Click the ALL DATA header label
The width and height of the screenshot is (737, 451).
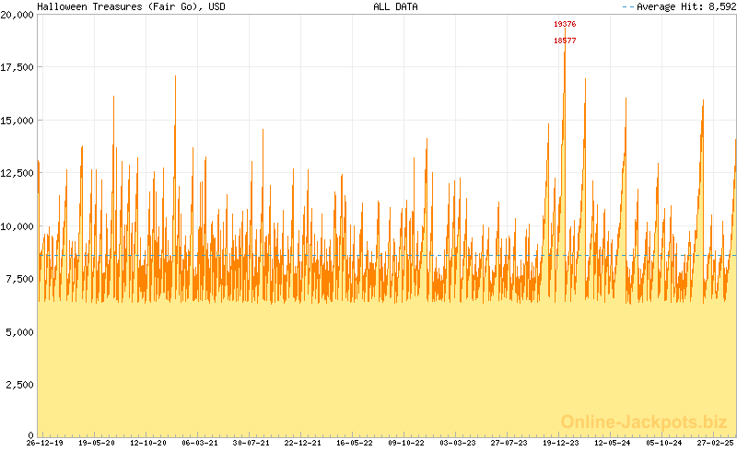point(395,6)
